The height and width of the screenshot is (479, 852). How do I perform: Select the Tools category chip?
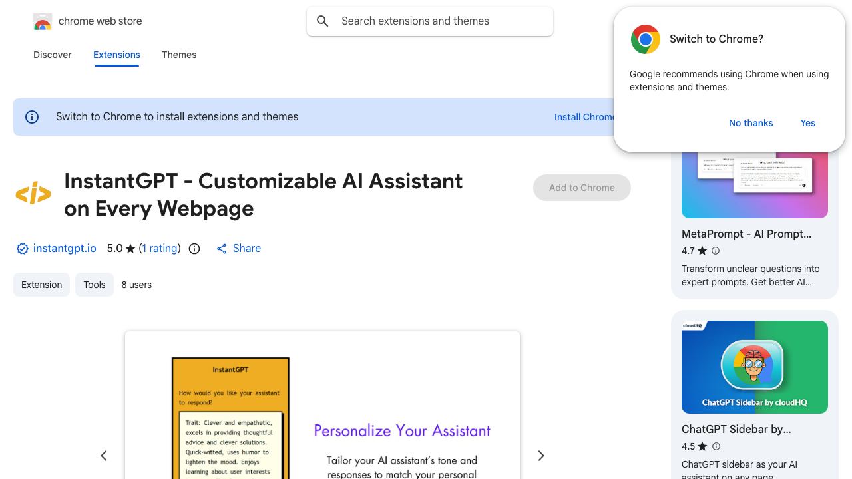pyautogui.click(x=95, y=285)
